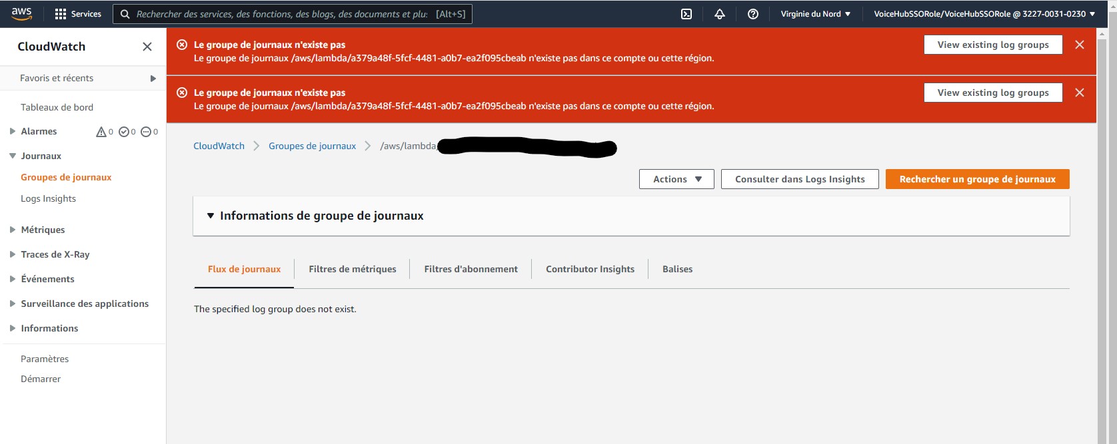Open Logs Insights in the sidebar

point(48,198)
